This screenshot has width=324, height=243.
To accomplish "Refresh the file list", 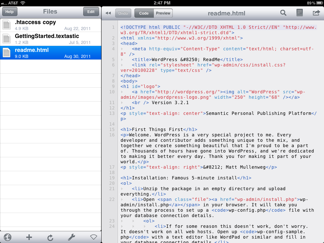I will 50,238.
